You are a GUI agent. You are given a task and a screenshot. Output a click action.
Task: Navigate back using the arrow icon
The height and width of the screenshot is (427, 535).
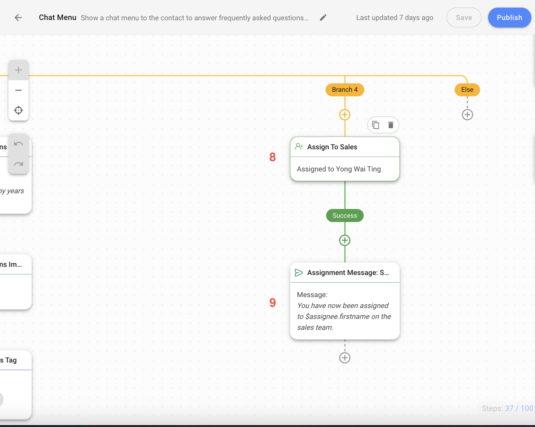18,17
